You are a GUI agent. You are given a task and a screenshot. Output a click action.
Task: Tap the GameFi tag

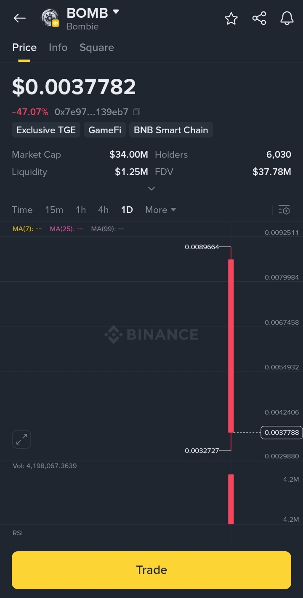point(105,130)
